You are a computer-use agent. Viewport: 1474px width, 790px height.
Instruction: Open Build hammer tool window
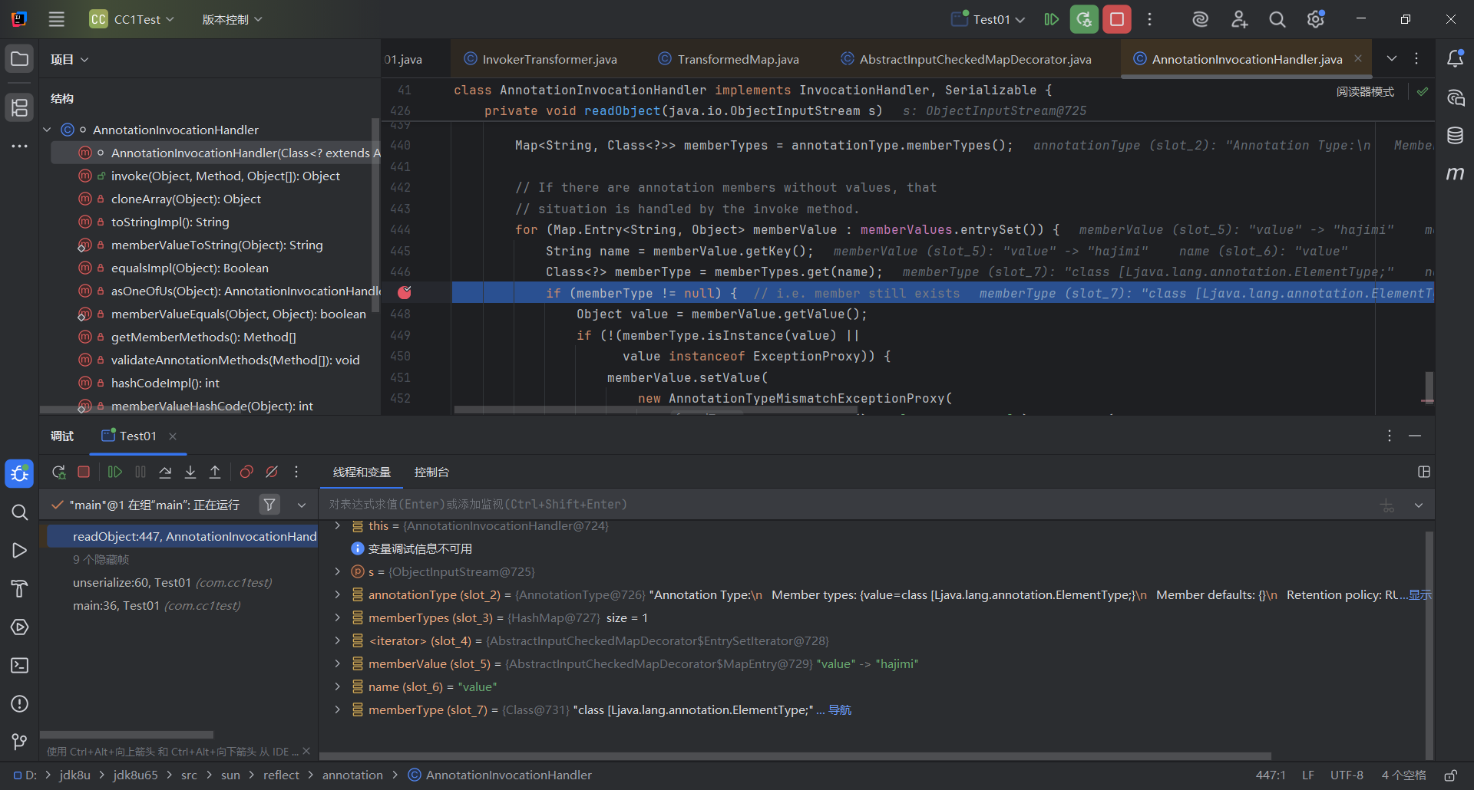[x=20, y=588]
